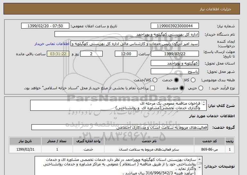Click the buyer organization name field

127,34
